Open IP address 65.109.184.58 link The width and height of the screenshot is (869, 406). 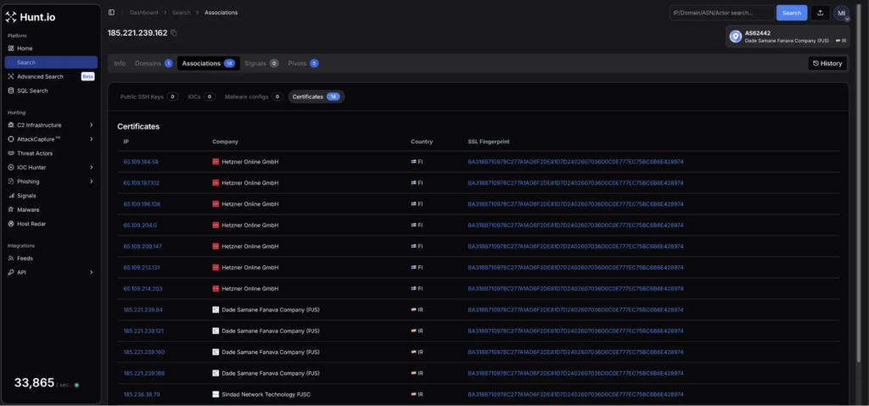141,162
